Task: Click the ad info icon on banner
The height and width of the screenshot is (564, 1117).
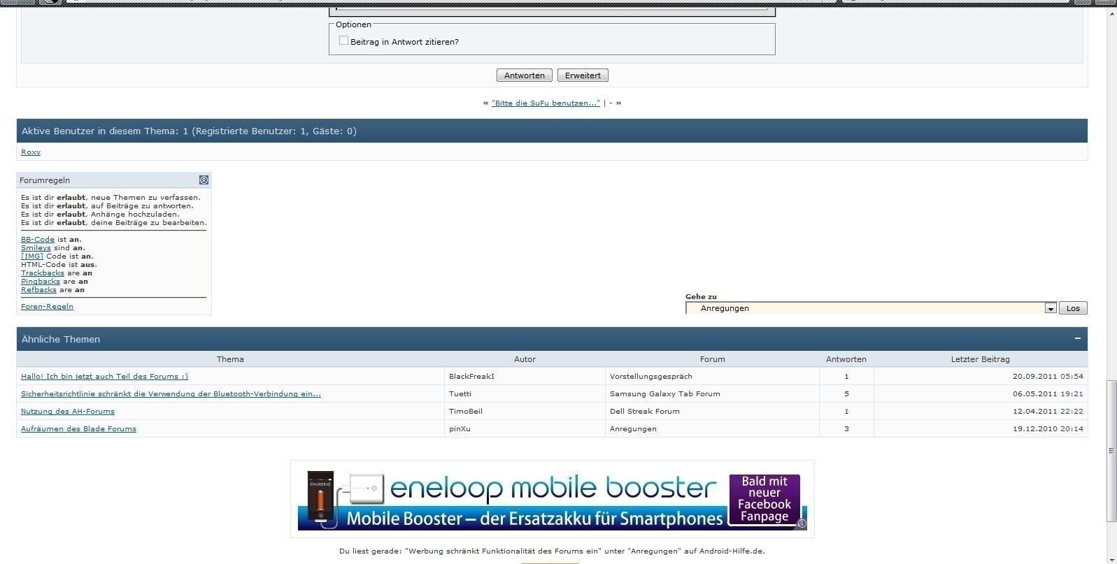Action: [x=802, y=523]
